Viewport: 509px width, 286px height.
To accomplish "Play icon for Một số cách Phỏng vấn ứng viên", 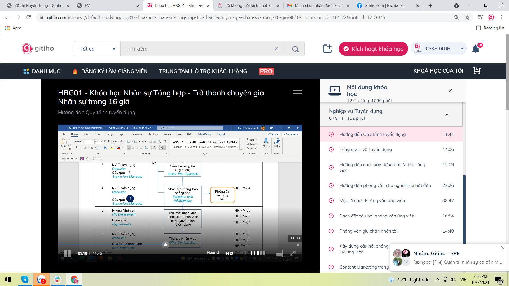I will tap(331, 200).
